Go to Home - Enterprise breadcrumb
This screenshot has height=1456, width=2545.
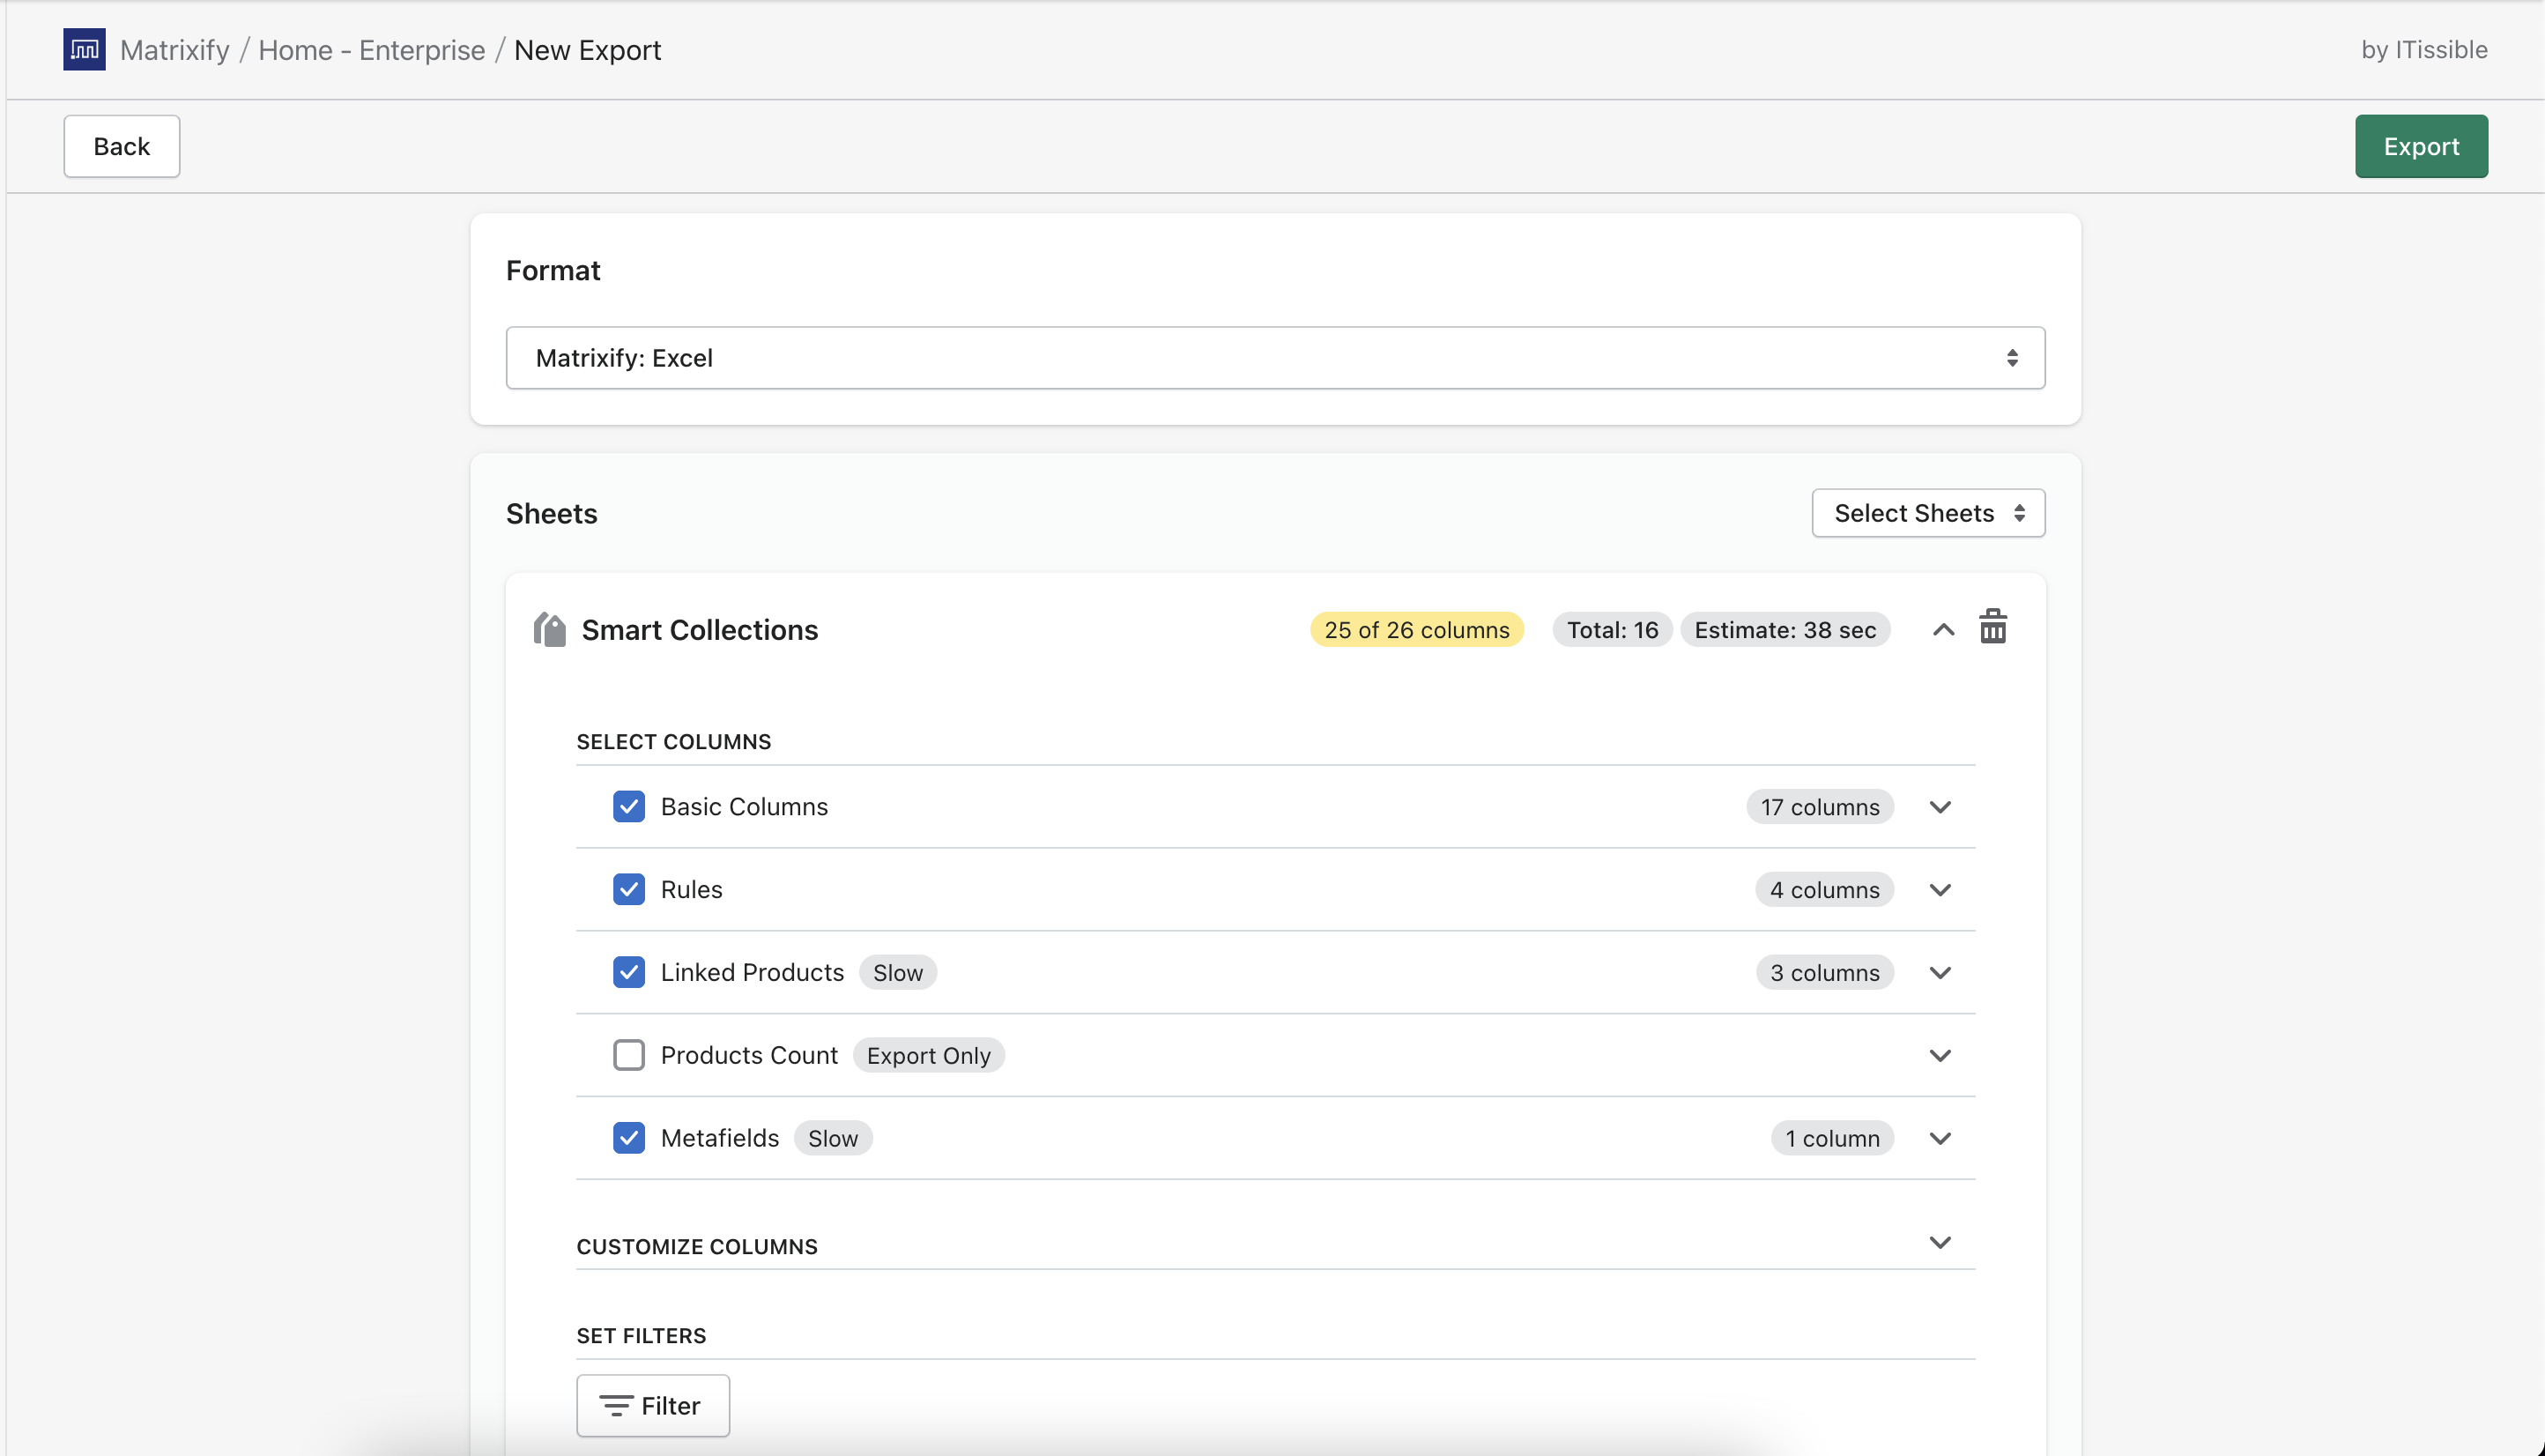coord(371,50)
